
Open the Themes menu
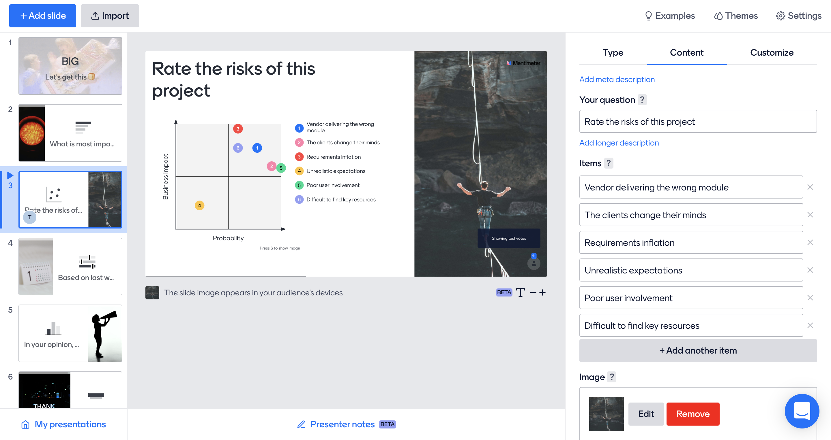point(736,16)
